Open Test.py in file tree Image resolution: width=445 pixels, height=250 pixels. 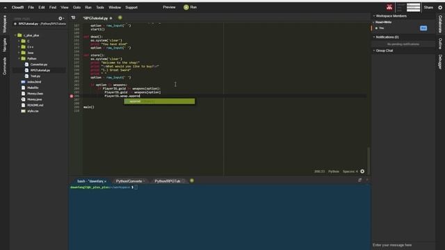coord(35,76)
